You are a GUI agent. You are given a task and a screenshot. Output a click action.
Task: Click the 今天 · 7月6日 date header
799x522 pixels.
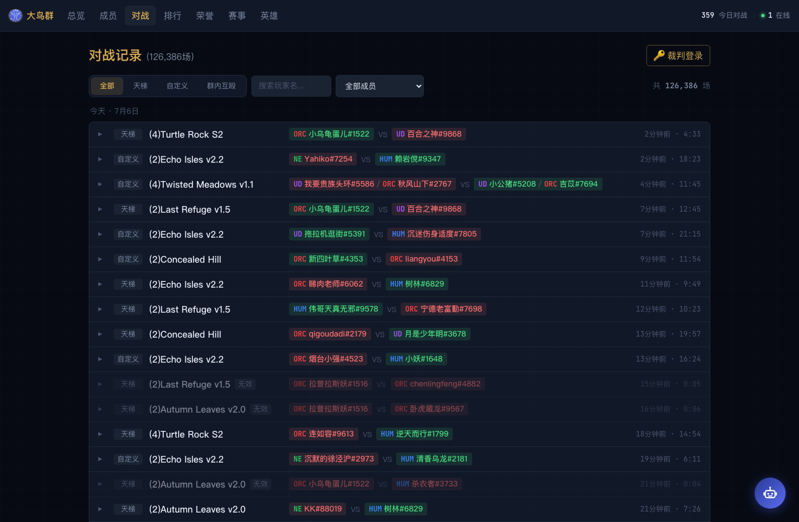tap(114, 111)
